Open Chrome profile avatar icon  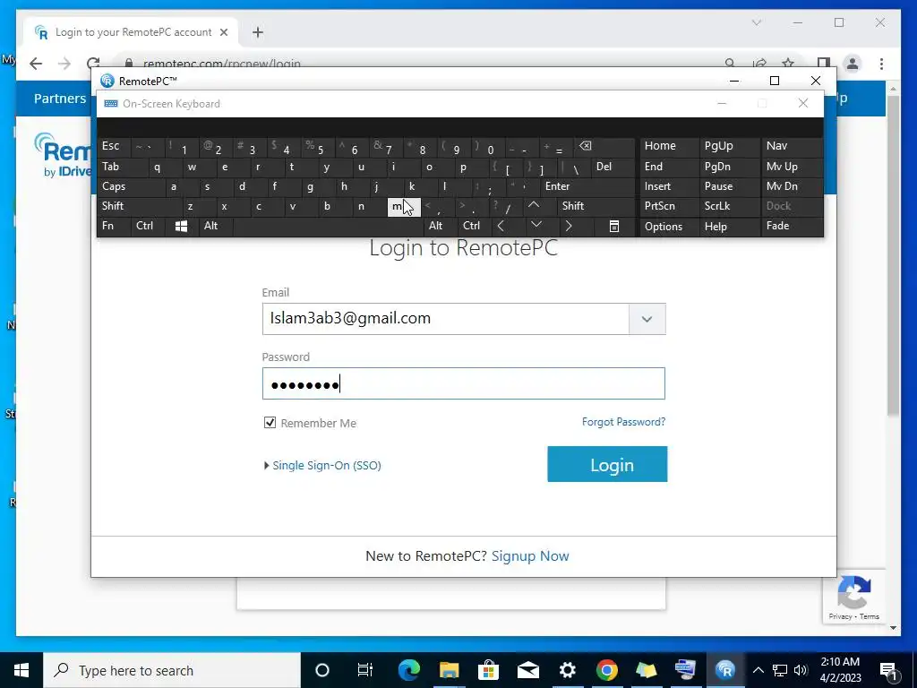tap(853, 64)
